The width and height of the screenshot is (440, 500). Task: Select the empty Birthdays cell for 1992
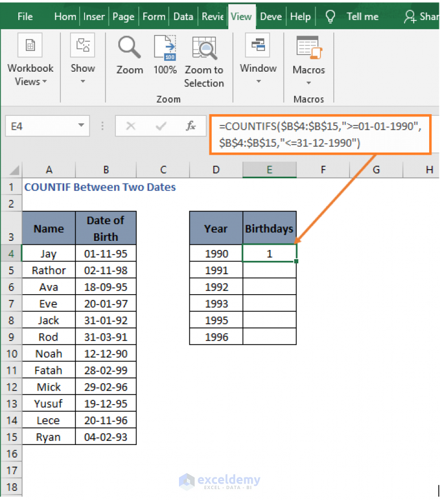pos(269,287)
